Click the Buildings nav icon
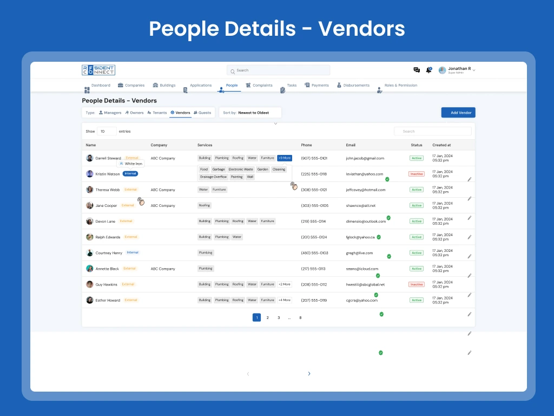The width and height of the screenshot is (554, 416). pos(156,85)
